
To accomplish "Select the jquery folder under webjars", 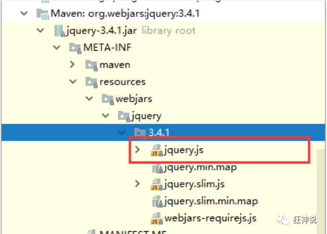I will [x=147, y=116].
